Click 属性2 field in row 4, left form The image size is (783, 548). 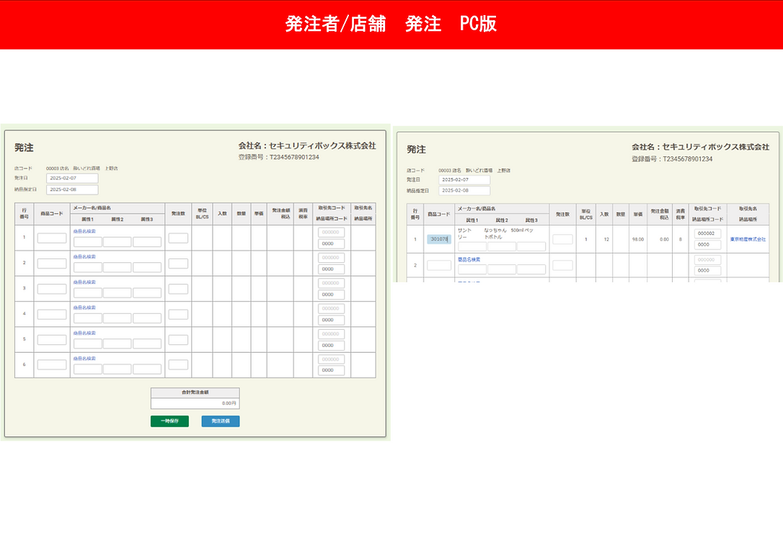118,318
